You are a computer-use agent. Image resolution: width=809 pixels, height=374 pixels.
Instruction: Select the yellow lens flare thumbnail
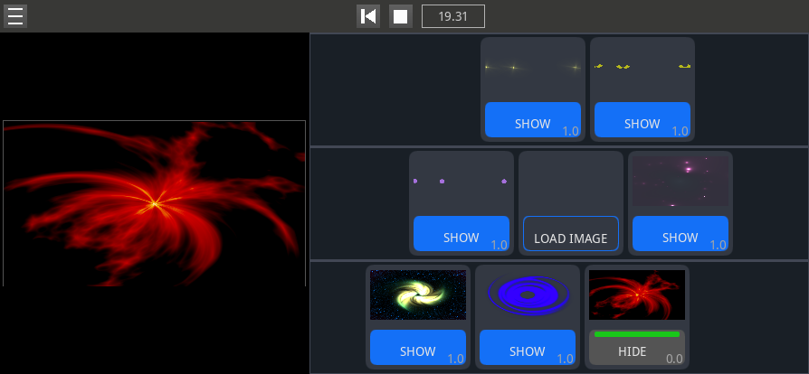coord(533,68)
